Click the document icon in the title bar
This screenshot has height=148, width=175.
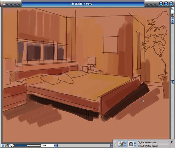[x=3, y=3]
